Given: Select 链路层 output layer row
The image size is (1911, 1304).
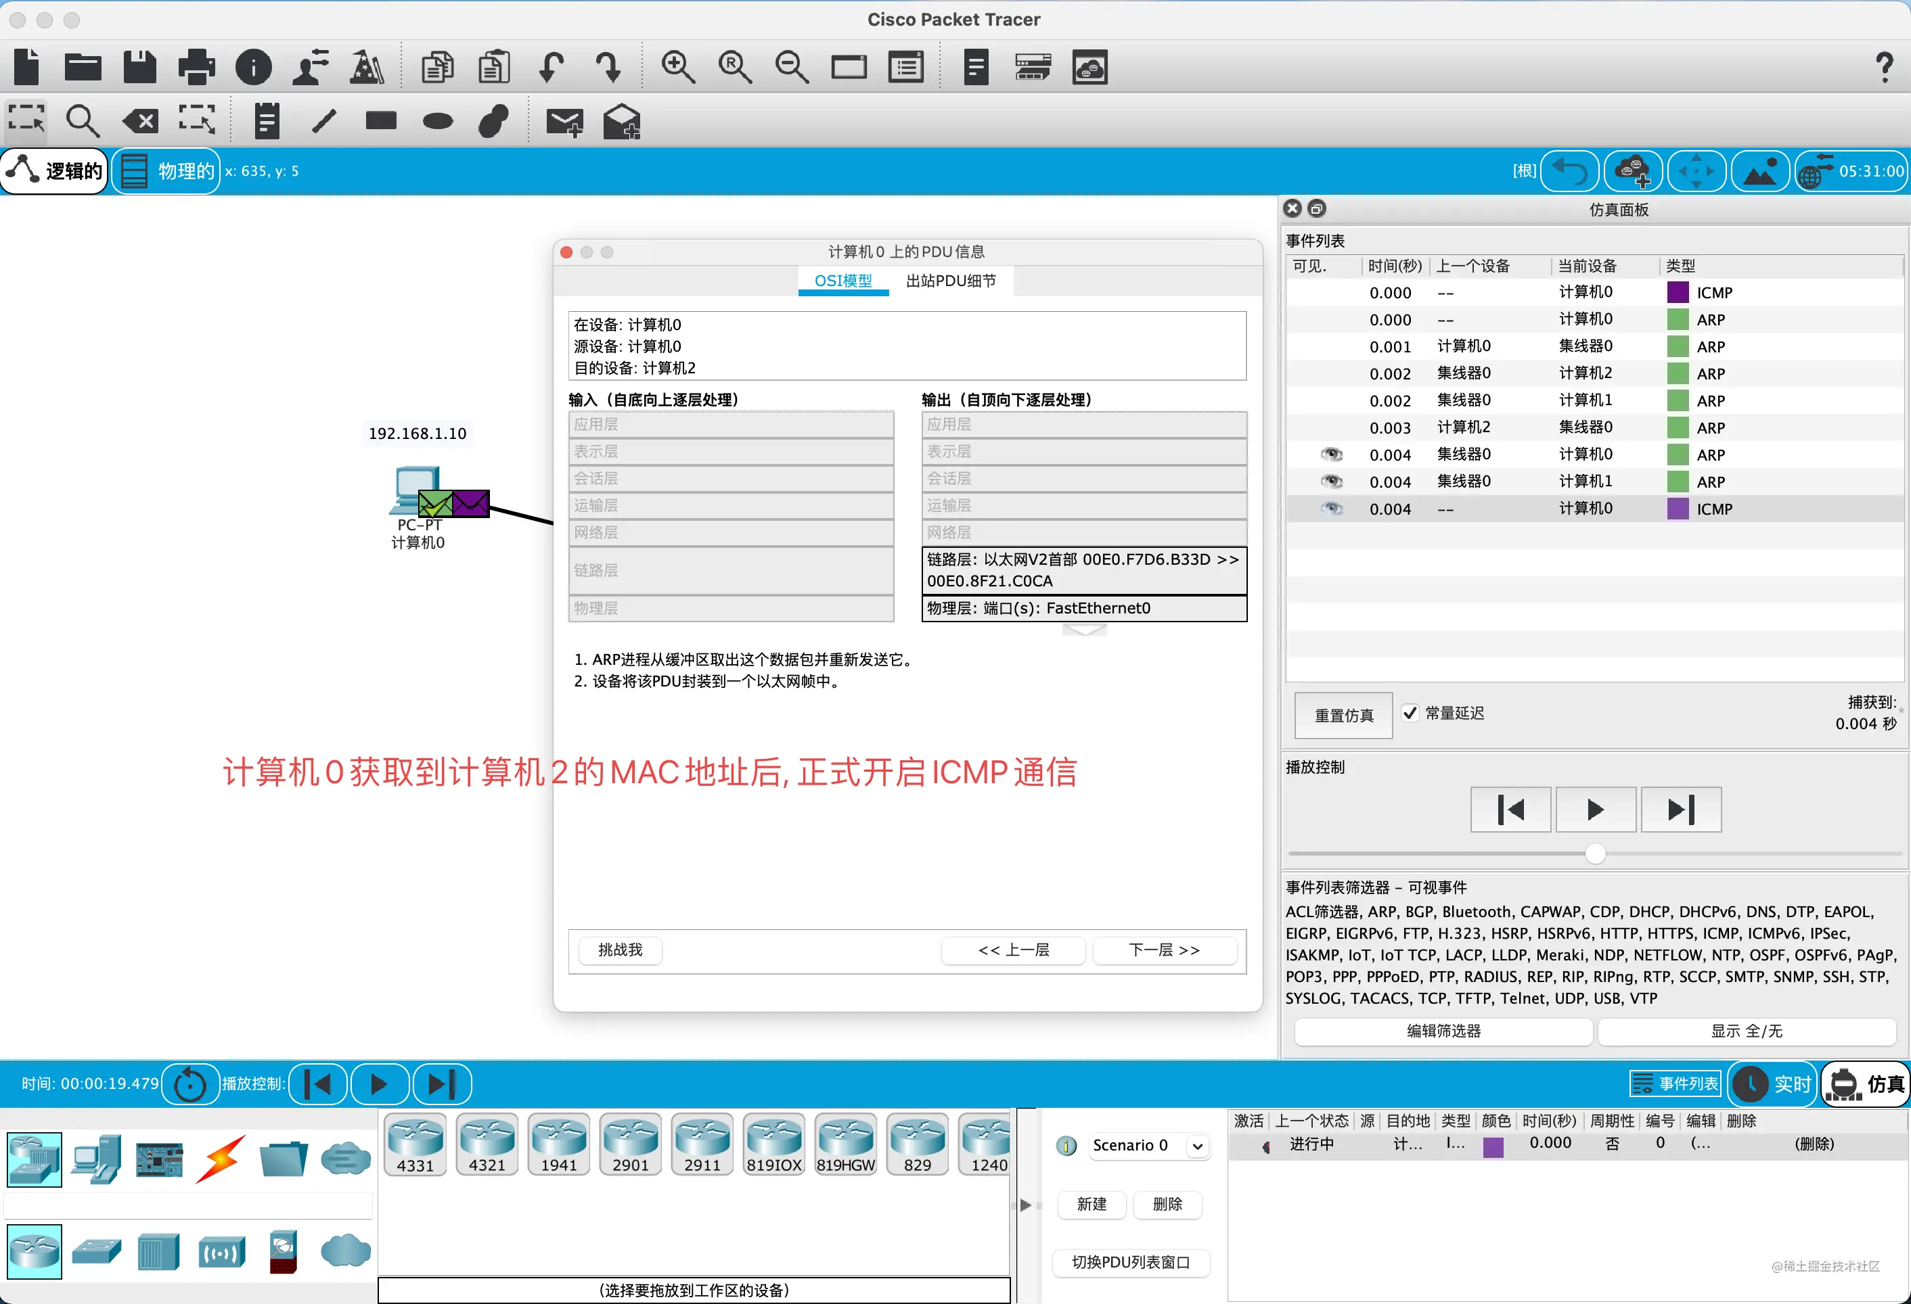Looking at the screenshot, I should [x=1084, y=570].
